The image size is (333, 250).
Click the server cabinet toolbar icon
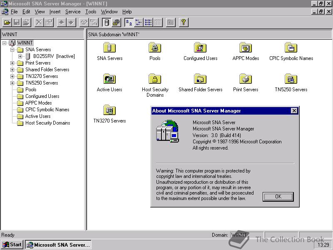coord(107,22)
